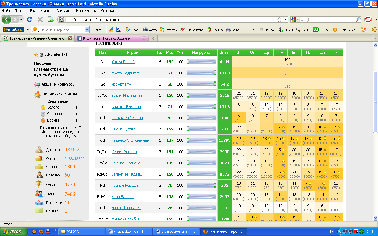Switch to the В Контакте tab

coord(106,38)
